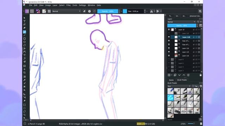Hide the Layer 10 group
Screen dimensions: 225x126
[169, 29]
